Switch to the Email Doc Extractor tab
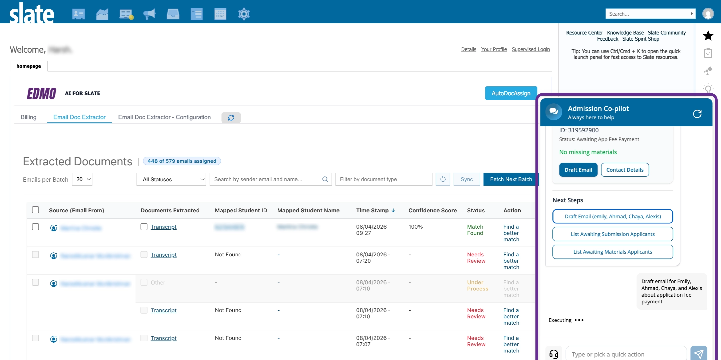 (79, 117)
